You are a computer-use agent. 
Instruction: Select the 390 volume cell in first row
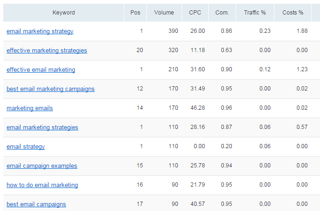[x=173, y=31]
